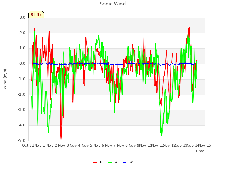Screen dimensions: 226x169
Task: Click the 'Wind (m/s)' y-axis label
Action: pos(5,79)
